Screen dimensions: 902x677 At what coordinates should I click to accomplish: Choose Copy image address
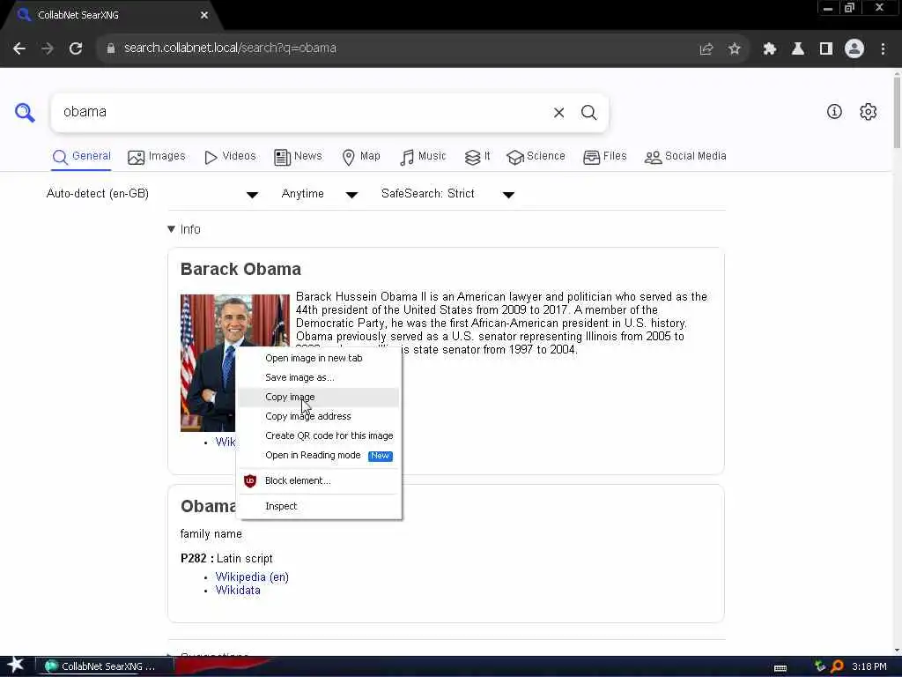click(x=319, y=416)
